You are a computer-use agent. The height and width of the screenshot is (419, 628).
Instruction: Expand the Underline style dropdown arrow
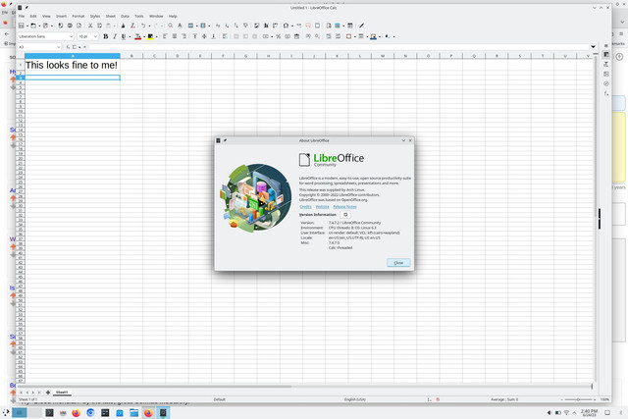[130, 37]
